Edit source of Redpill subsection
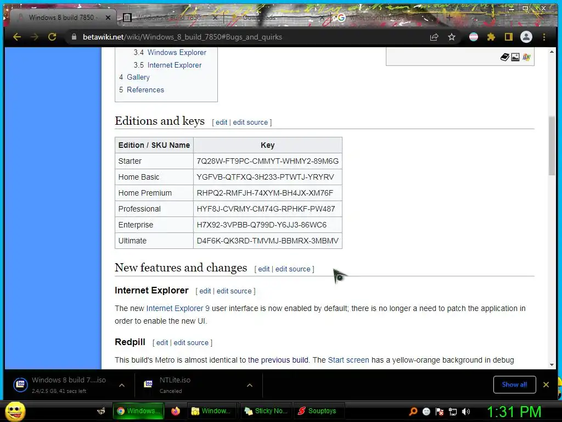562x422 pixels. click(x=191, y=343)
